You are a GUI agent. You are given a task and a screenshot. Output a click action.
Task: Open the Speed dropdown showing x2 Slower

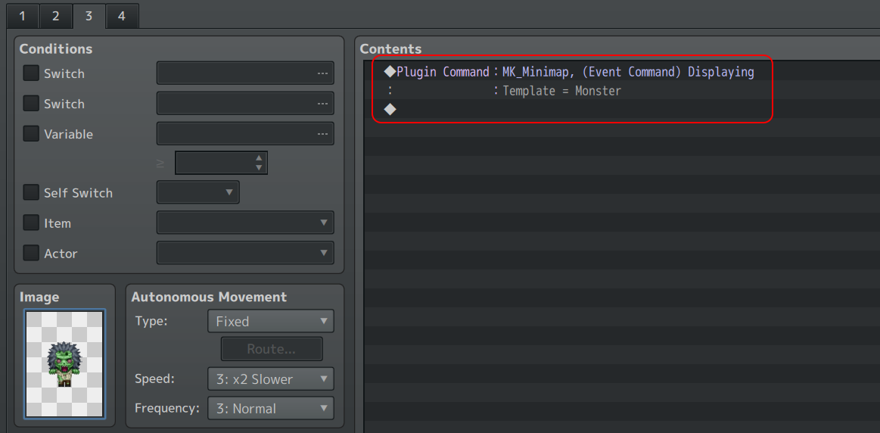271,378
